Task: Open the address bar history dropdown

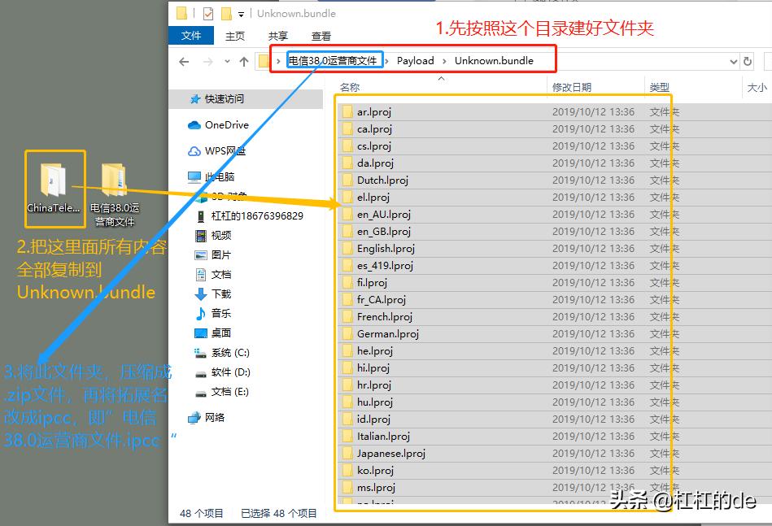Action: pyautogui.click(x=734, y=60)
